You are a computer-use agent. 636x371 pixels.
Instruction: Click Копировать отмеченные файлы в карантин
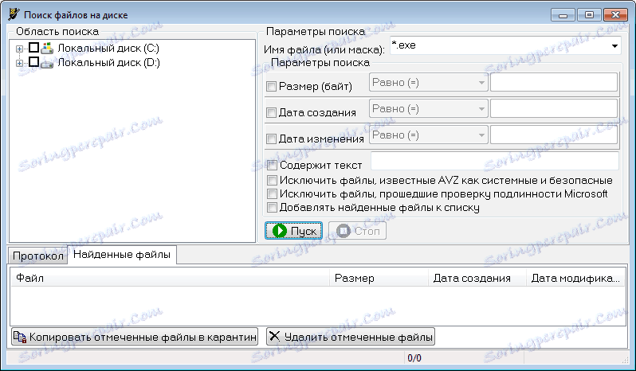pyautogui.click(x=135, y=337)
